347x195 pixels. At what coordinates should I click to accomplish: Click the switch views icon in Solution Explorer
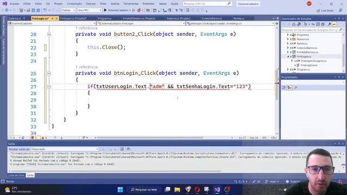coord(299,24)
